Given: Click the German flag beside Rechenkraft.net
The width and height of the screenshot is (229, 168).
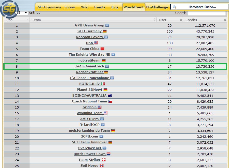Looking at the screenshot, I should pos(106,72).
